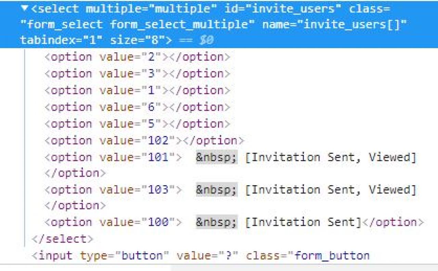Image resolution: width=438 pixels, height=271 pixels.
Task: Select the option value="3" node
Action: pos(137,73)
